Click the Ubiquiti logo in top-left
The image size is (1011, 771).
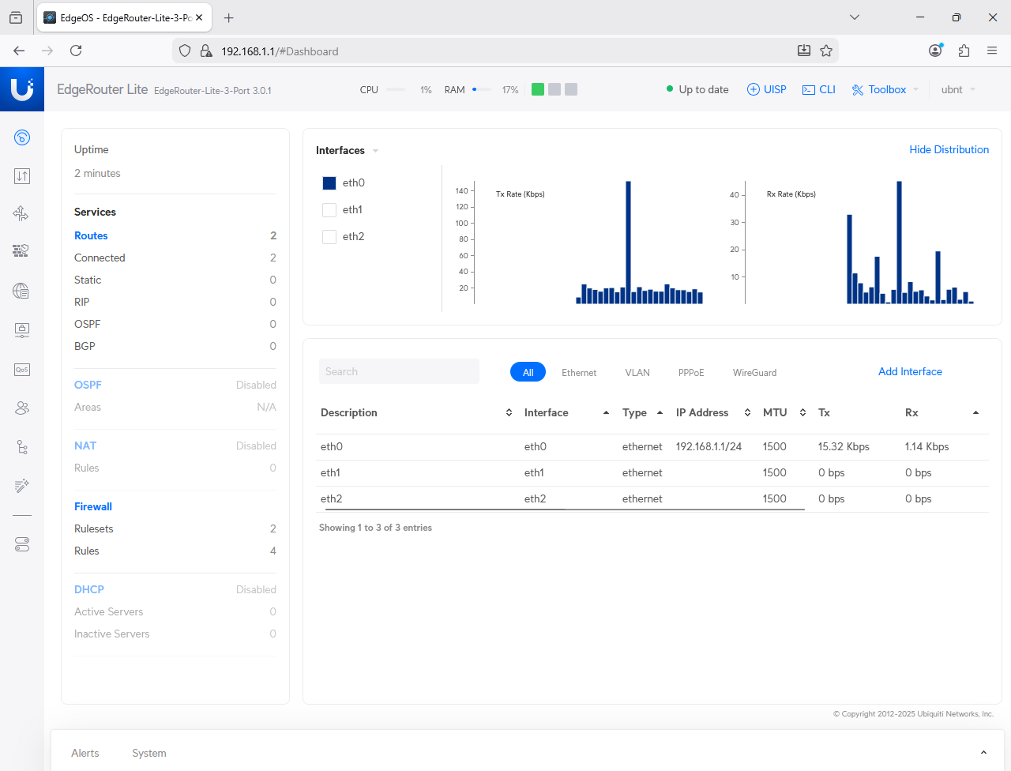coord(22,89)
